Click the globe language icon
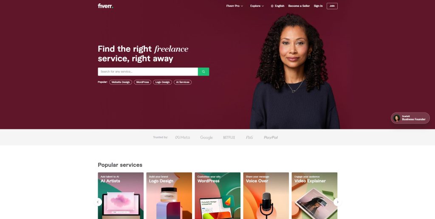435x219 pixels. coord(272,6)
